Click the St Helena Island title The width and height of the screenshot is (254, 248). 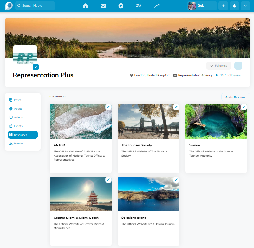(134, 218)
